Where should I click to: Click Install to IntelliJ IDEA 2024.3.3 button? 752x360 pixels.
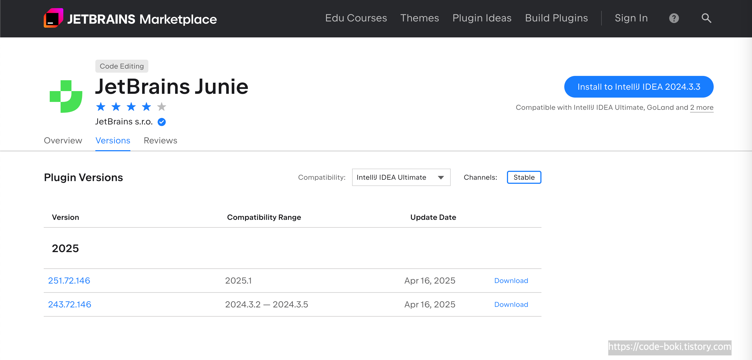coord(638,87)
